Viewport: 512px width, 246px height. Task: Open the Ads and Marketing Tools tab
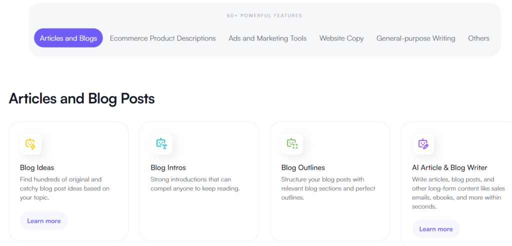[x=267, y=38]
